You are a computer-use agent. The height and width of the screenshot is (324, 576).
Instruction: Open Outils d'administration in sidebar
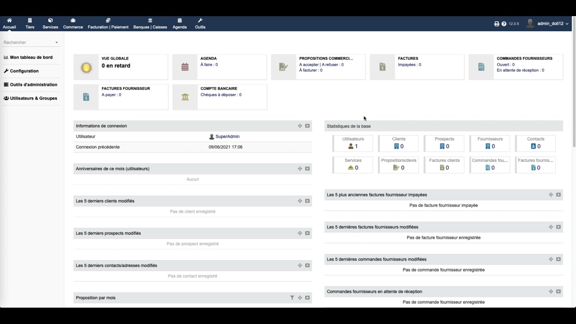31,85
